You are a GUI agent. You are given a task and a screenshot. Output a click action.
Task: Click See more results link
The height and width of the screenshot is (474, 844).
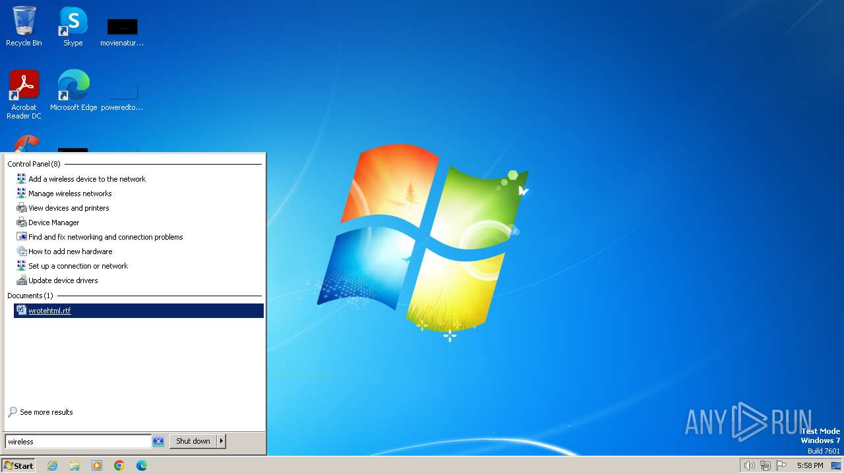point(46,412)
